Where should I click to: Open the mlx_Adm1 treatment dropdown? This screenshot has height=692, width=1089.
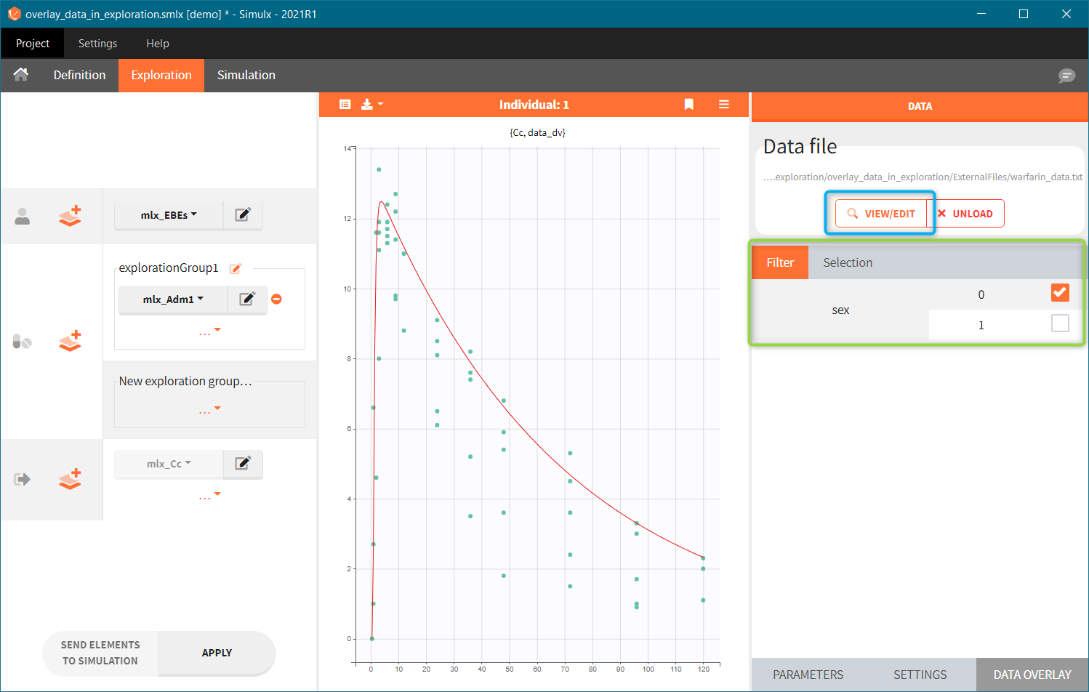click(173, 299)
